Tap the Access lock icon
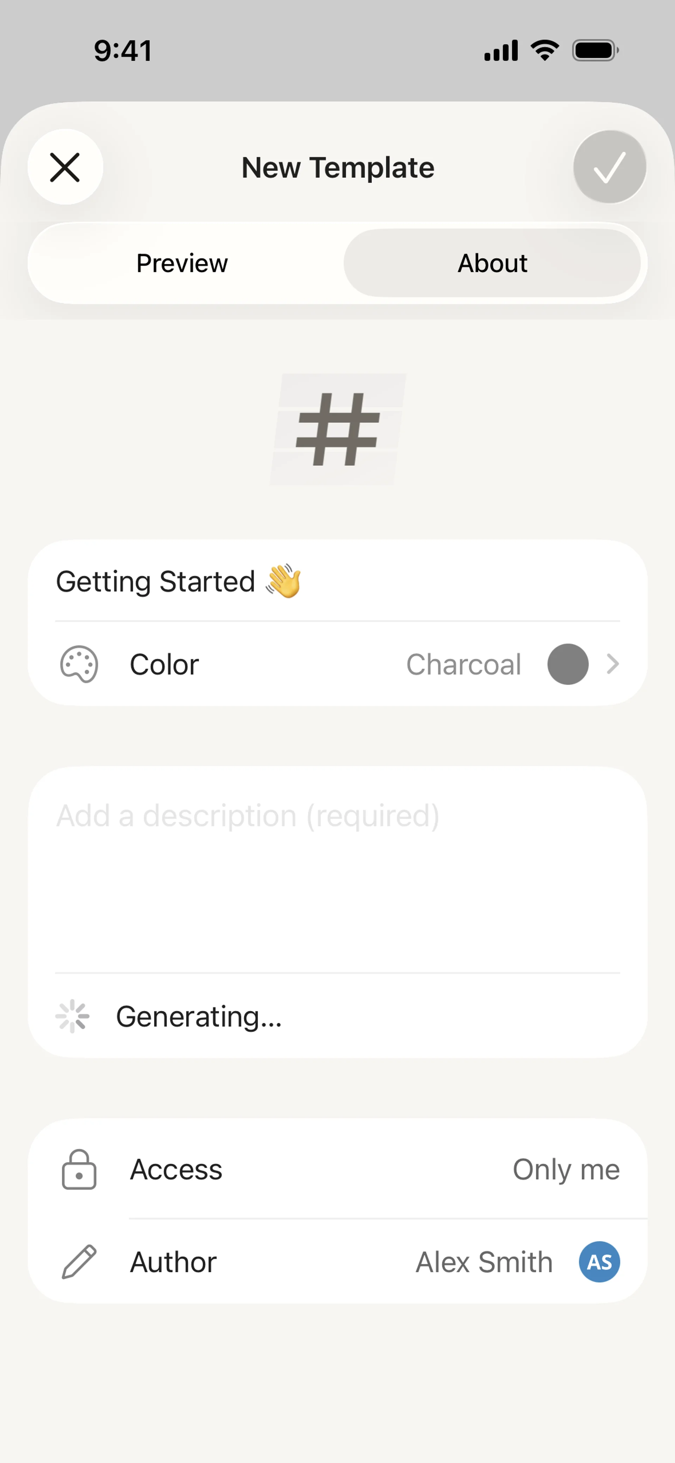The height and width of the screenshot is (1463, 675). [x=79, y=1169]
